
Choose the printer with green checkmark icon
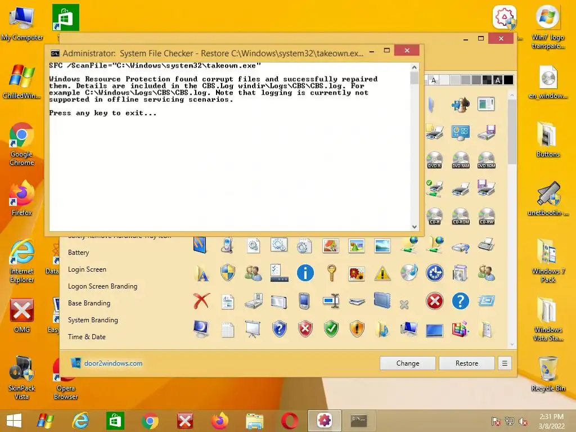(x=435, y=188)
